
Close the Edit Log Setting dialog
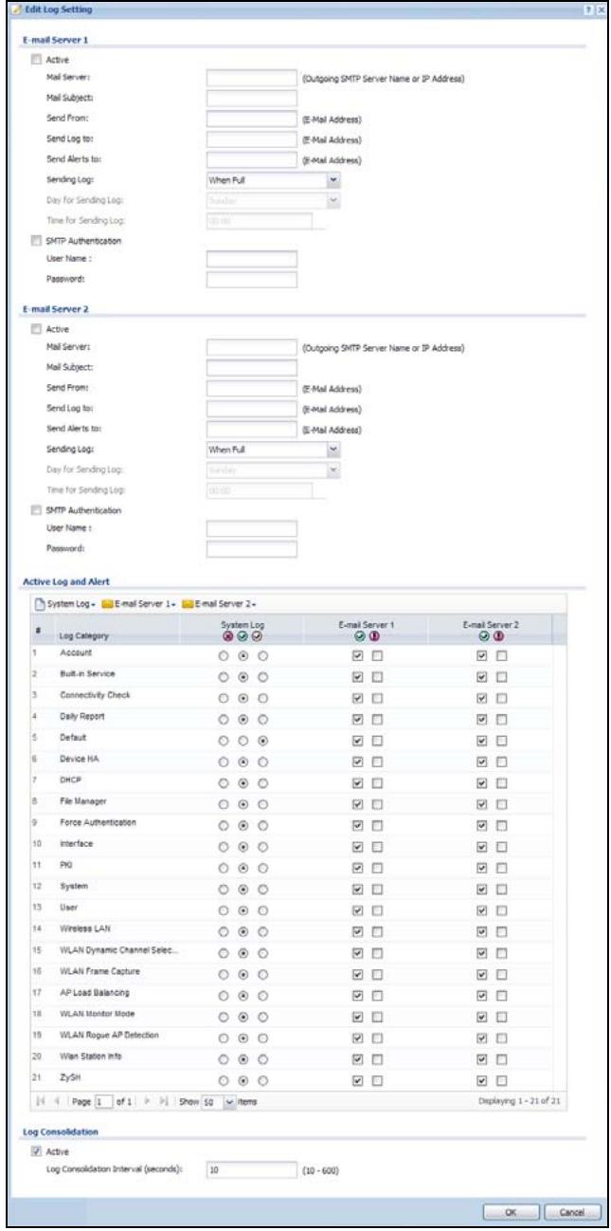[602, 8]
